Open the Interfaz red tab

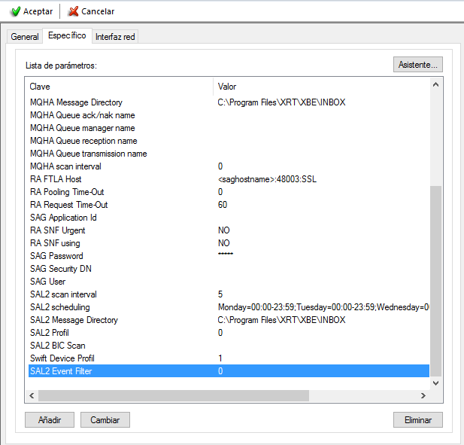115,37
